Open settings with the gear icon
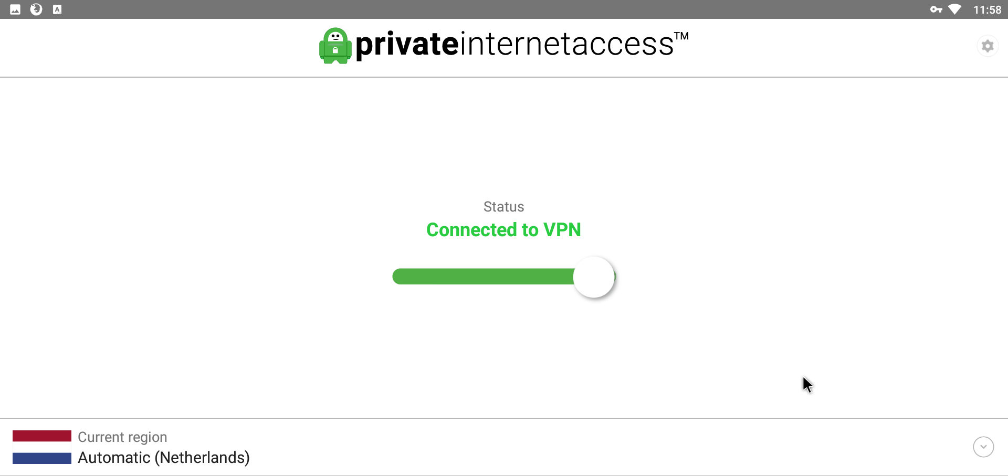 click(988, 46)
